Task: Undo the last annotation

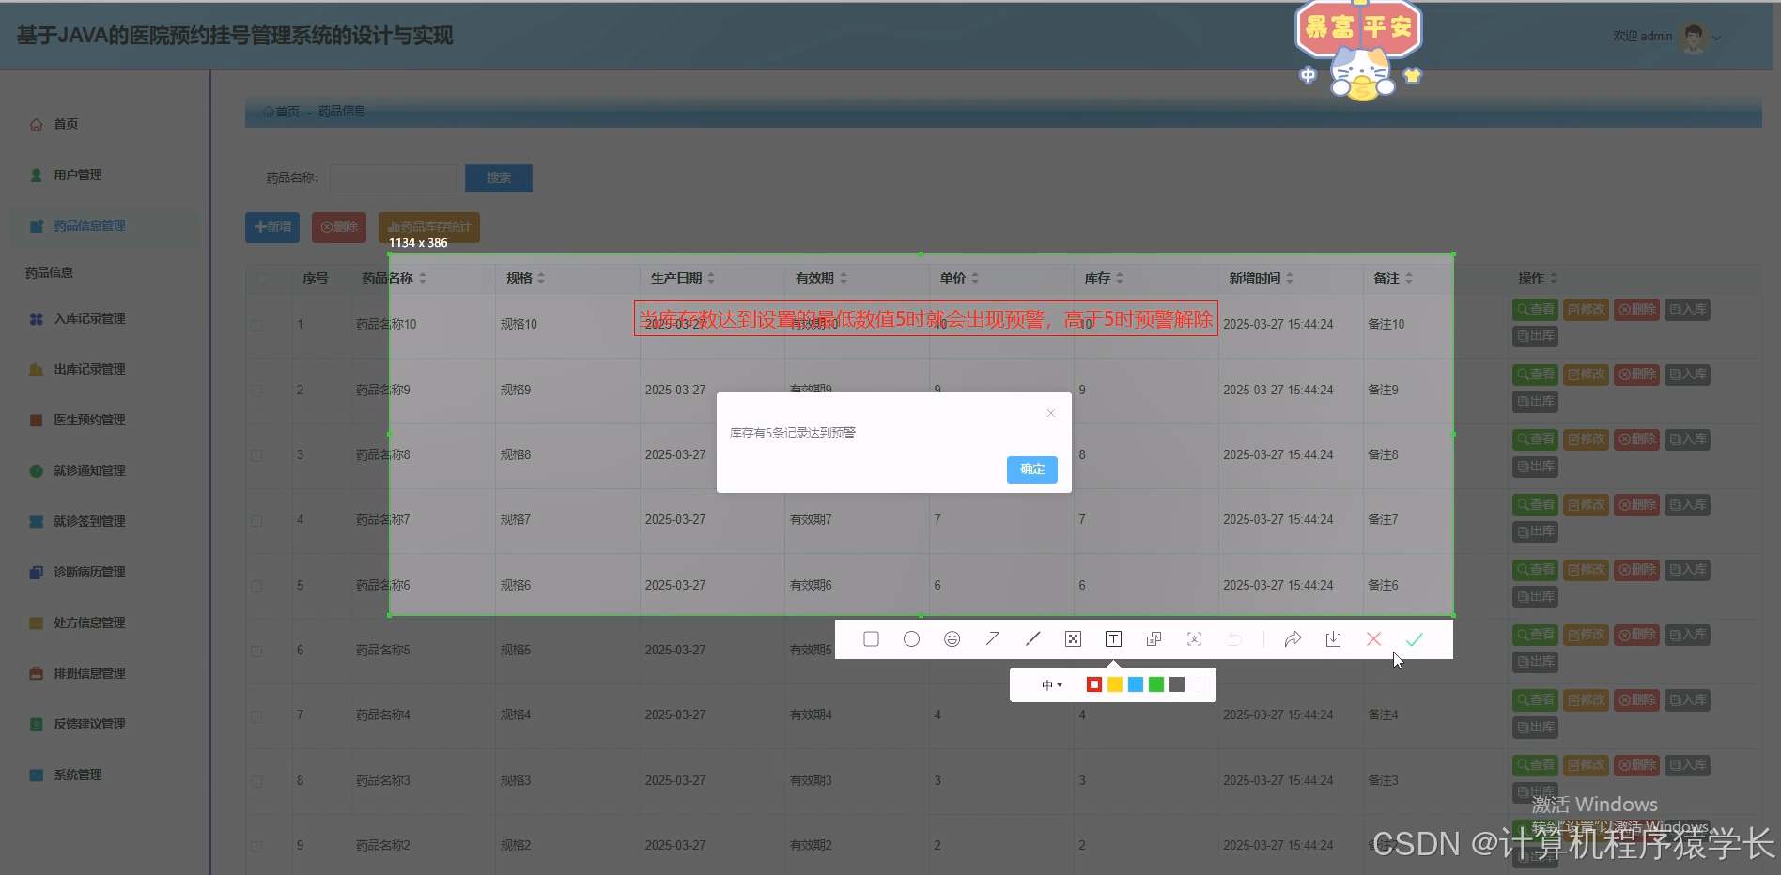Action: [1234, 639]
